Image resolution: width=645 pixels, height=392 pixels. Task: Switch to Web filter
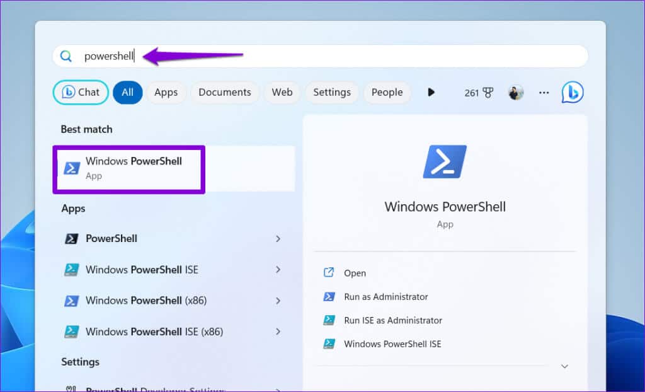point(282,92)
